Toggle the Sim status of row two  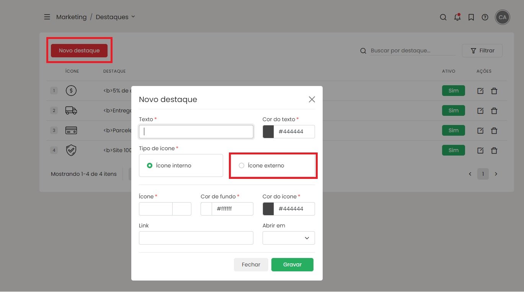tap(454, 111)
